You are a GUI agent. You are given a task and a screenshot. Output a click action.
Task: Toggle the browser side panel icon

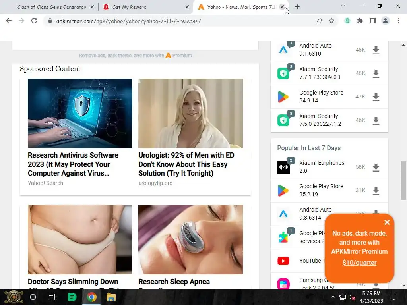pyautogui.click(x=373, y=21)
